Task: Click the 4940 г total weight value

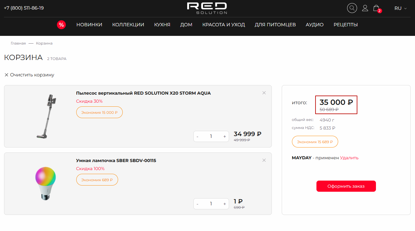Action: pos(327,120)
